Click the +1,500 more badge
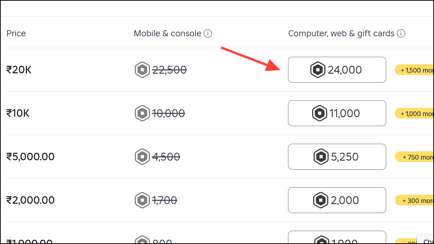 pos(417,70)
